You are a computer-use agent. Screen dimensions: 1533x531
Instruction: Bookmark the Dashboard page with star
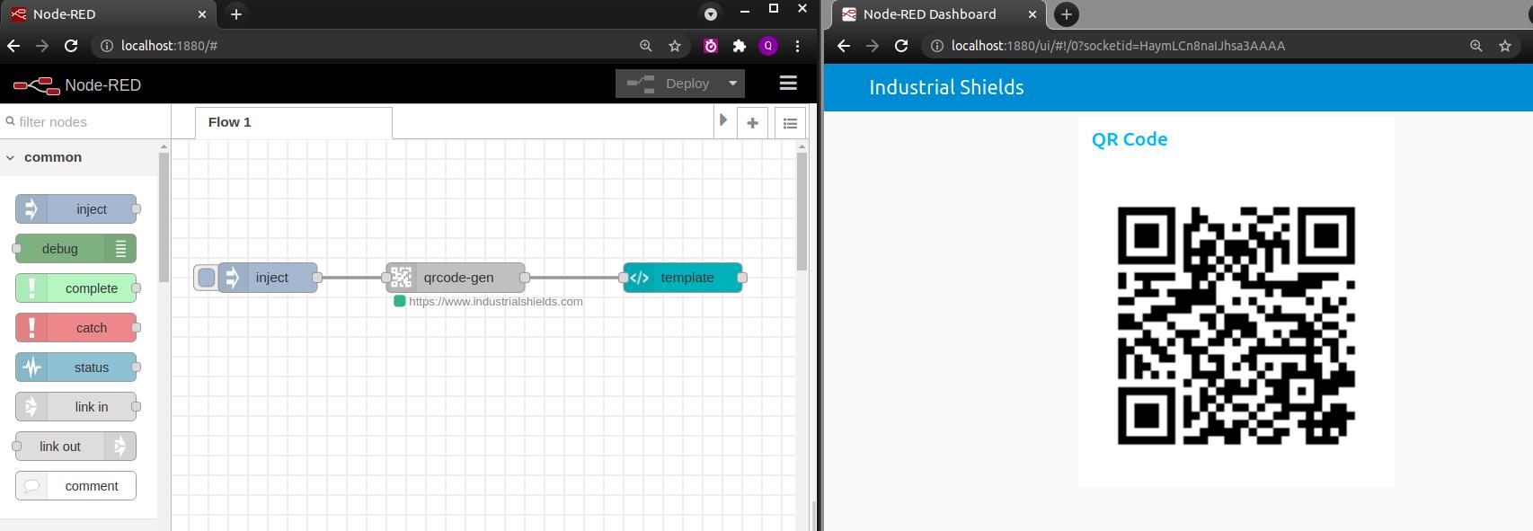[1505, 46]
